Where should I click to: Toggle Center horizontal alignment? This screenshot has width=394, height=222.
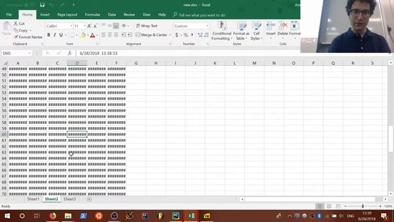pos(110,35)
